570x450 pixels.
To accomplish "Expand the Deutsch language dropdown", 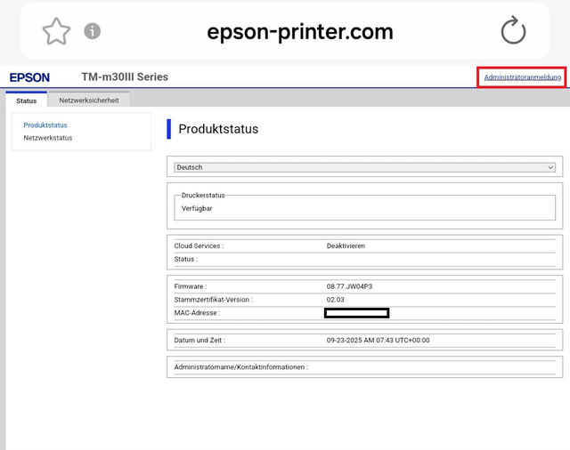I will coord(364,167).
